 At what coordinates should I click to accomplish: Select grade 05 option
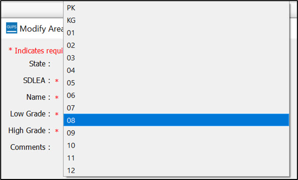tap(176, 83)
